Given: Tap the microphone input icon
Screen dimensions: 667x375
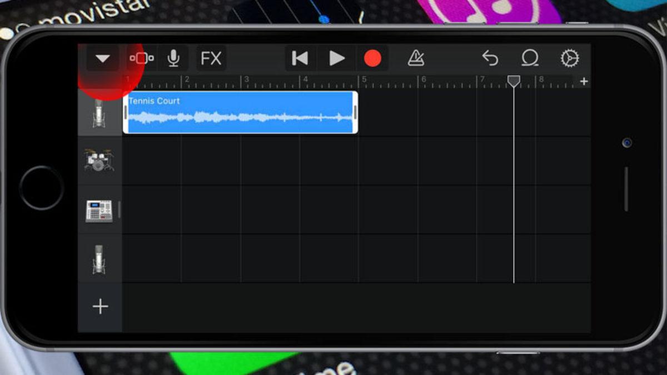Looking at the screenshot, I should point(173,58).
